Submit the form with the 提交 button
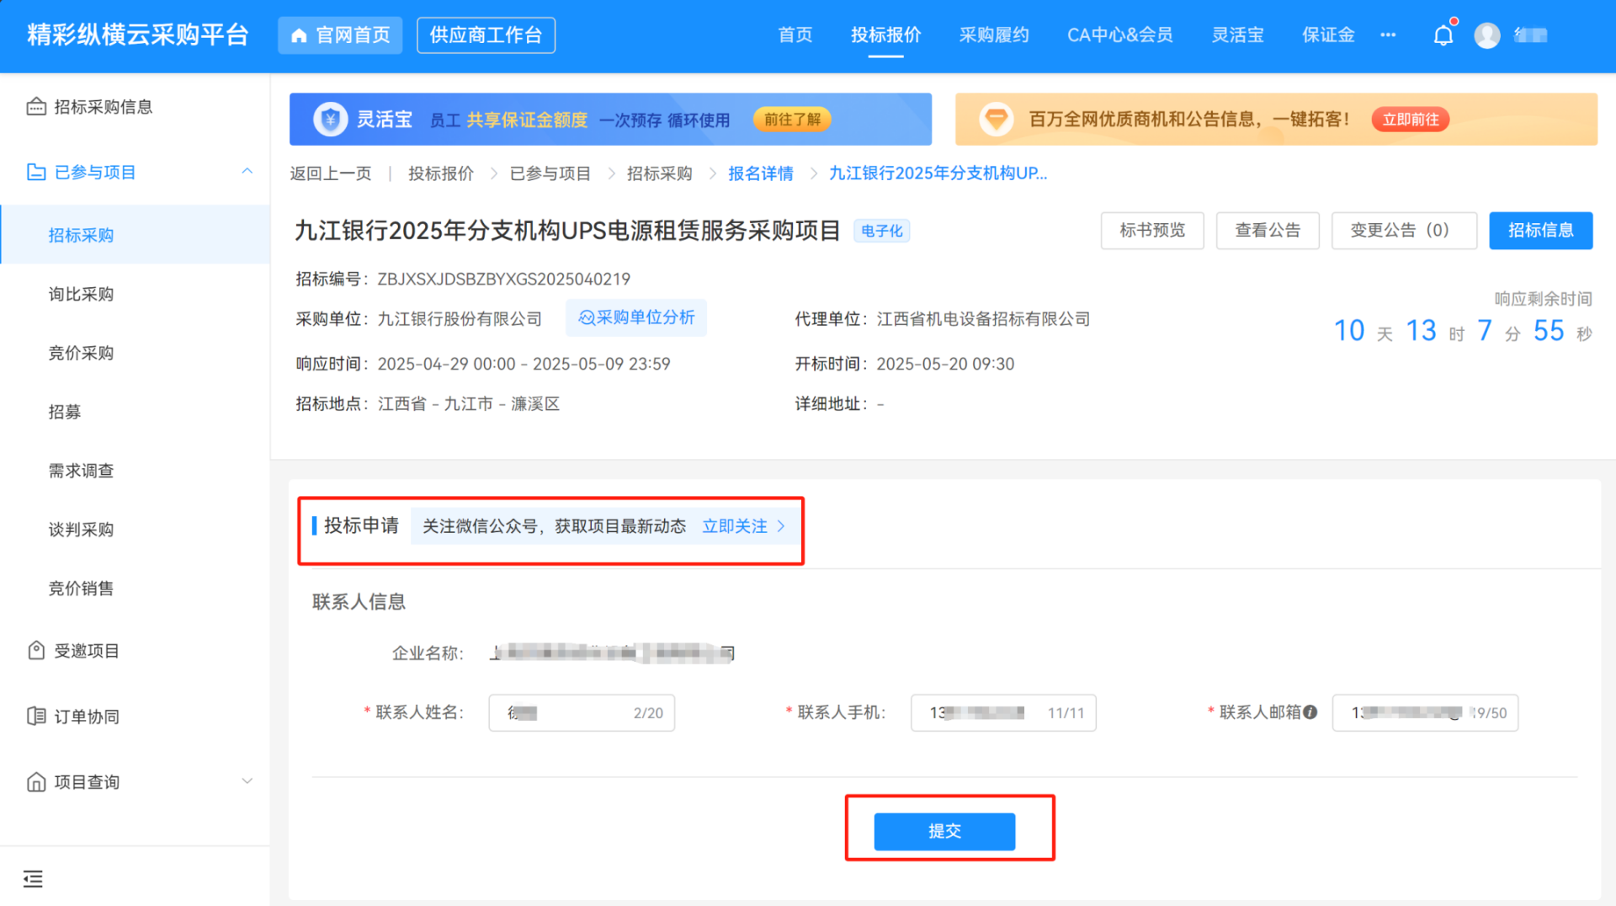The height and width of the screenshot is (906, 1616). pyautogui.click(x=944, y=831)
